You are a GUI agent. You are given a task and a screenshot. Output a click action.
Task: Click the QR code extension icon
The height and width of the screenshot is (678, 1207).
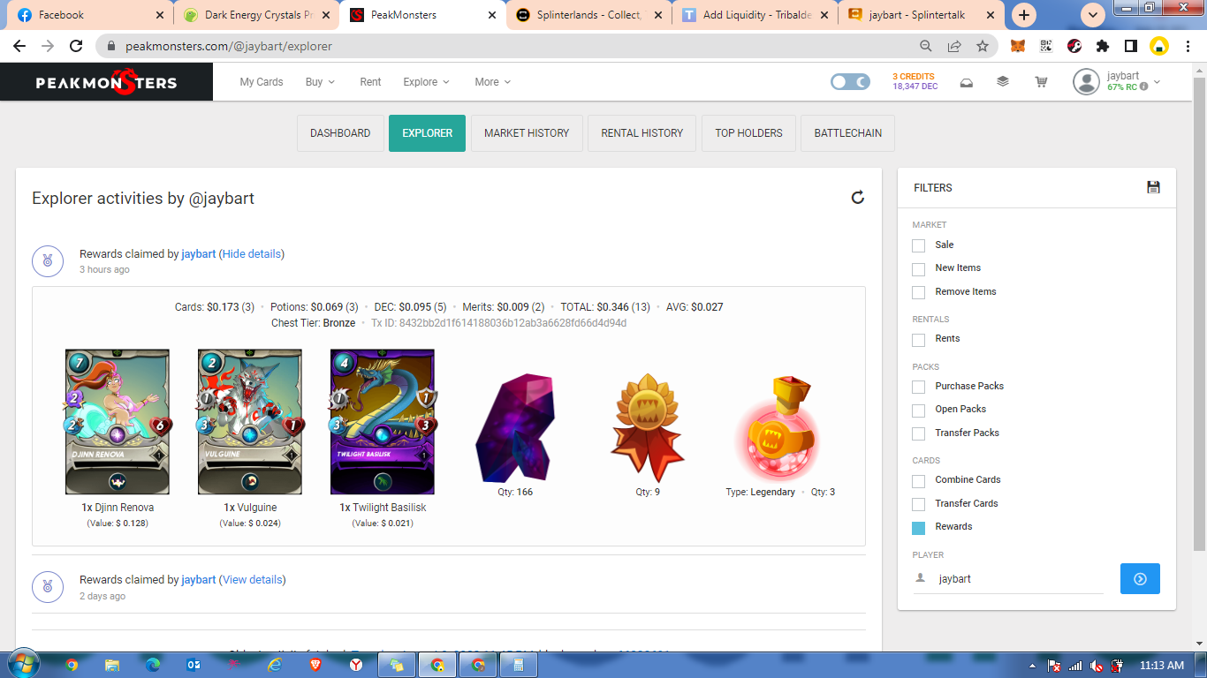tap(1046, 46)
